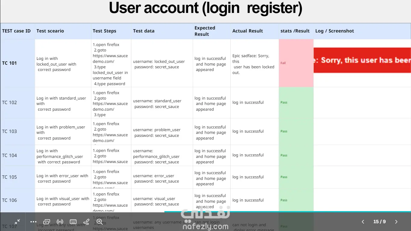The image size is (411, 231).
Task: Select the 'Test sceario' column header
Action: pyautogui.click(x=50, y=31)
